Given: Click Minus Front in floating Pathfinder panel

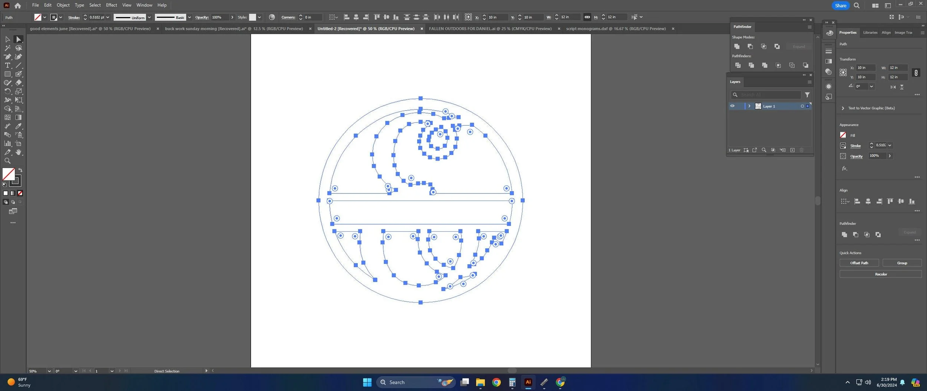Looking at the screenshot, I should 750,46.
